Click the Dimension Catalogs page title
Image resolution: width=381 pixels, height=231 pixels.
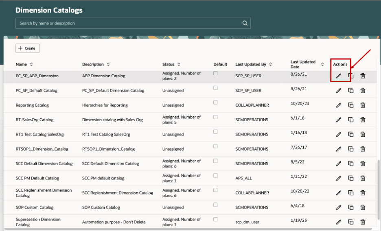(x=49, y=10)
